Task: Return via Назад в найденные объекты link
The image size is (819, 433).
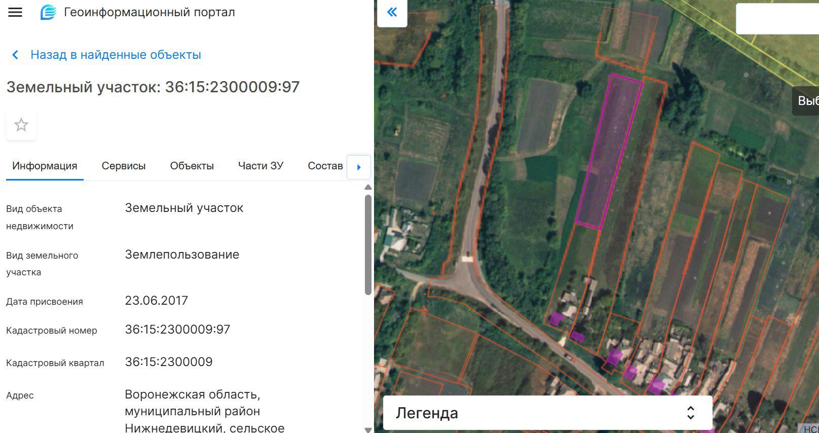Action: click(116, 55)
